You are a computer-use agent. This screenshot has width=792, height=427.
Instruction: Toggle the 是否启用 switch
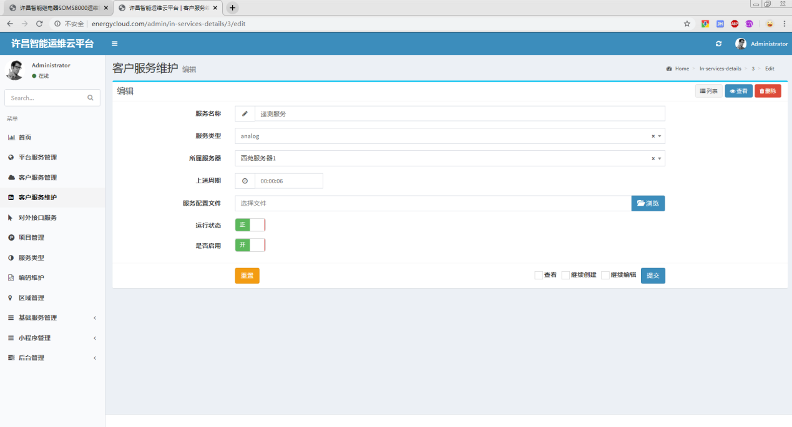point(250,245)
